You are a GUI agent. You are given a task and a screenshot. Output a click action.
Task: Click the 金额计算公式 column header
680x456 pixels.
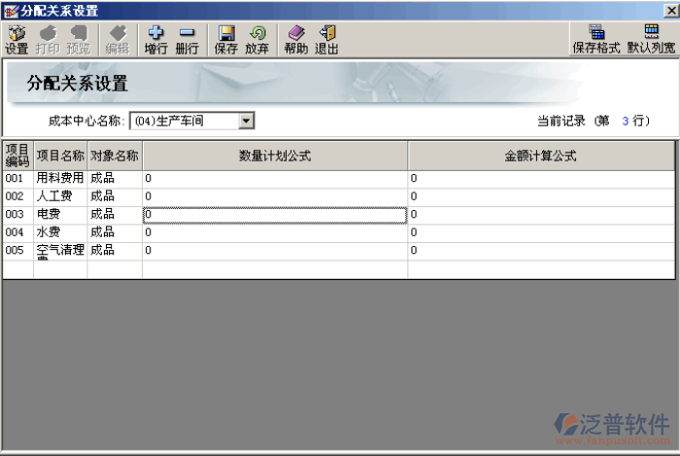click(541, 156)
